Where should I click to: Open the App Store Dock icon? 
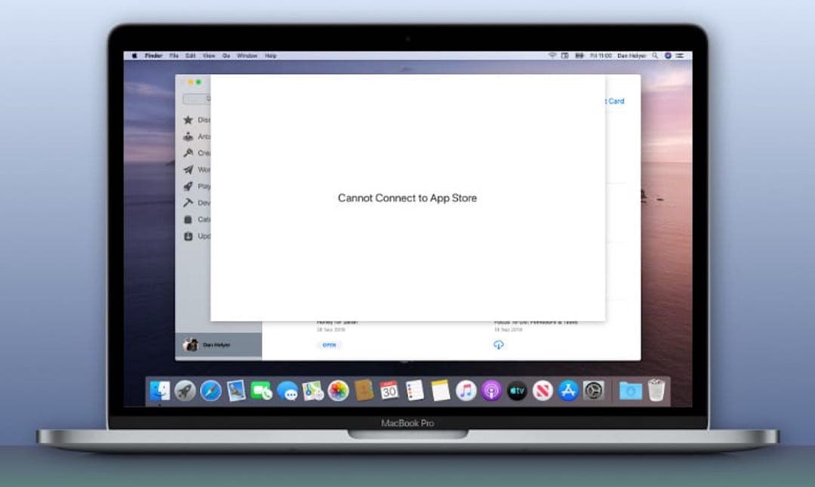coord(568,390)
